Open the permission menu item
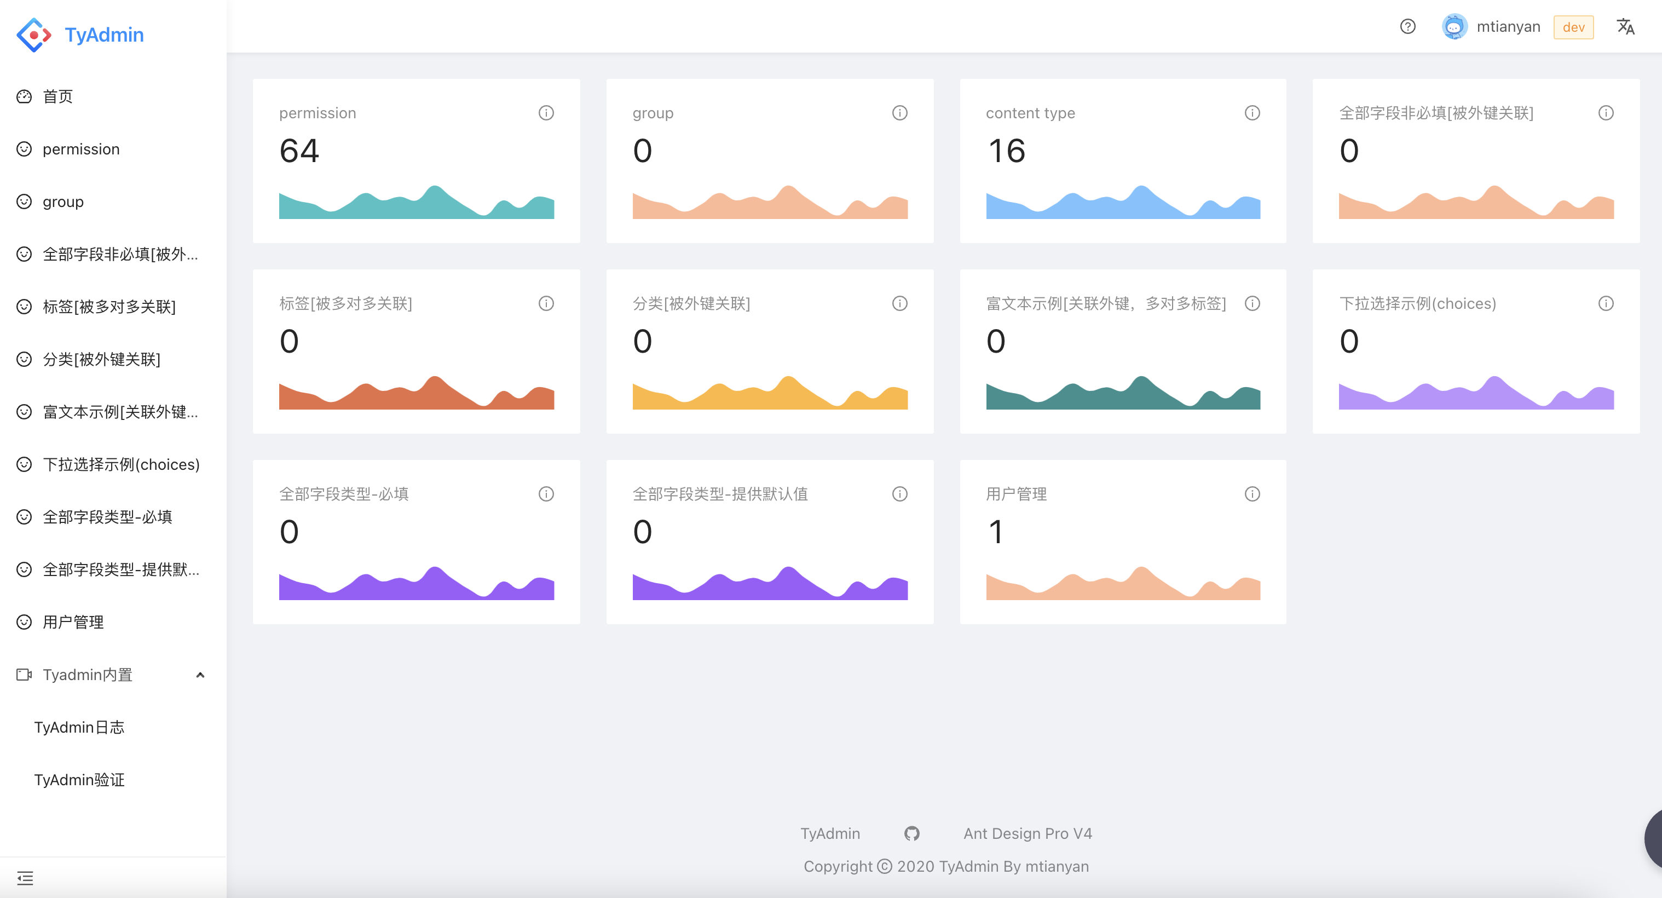 [80, 149]
